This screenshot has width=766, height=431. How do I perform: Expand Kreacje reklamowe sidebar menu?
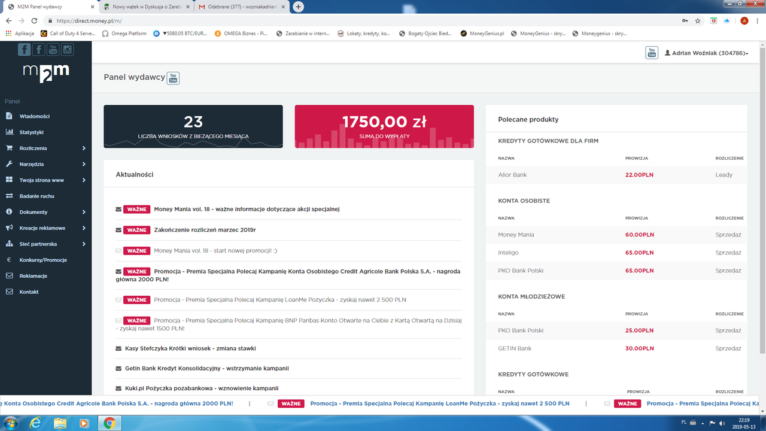(x=45, y=228)
